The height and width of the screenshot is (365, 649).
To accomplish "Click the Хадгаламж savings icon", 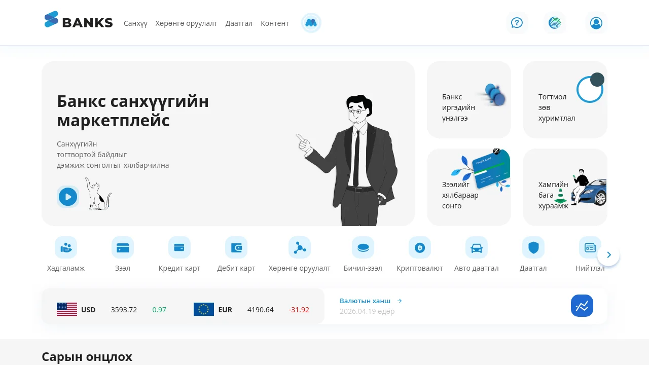I will tap(66, 247).
